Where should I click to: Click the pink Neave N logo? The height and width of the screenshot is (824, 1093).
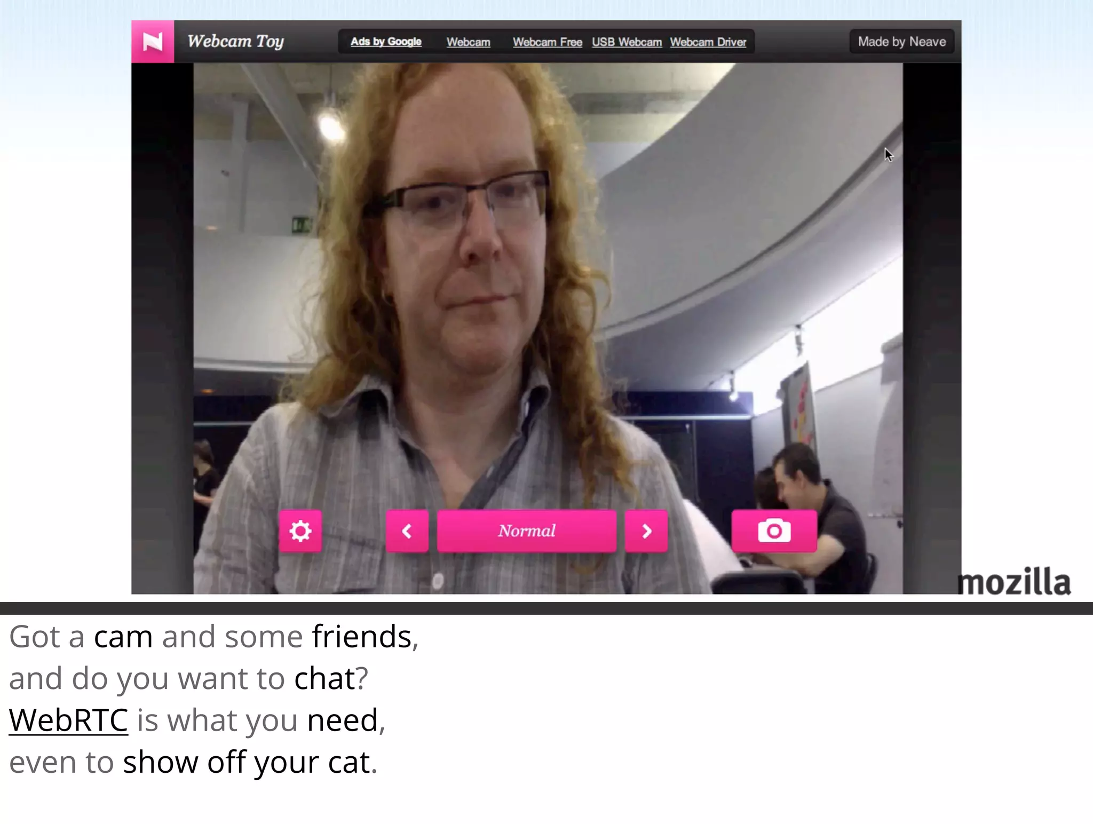(x=153, y=42)
